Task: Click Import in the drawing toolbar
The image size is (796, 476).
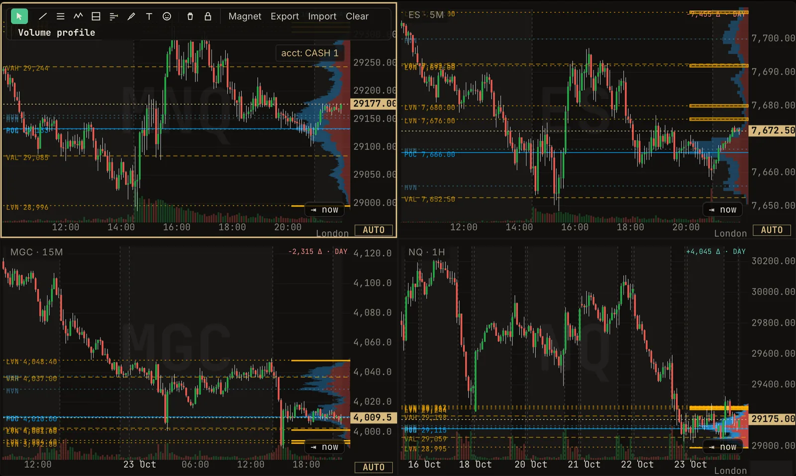Action: pos(322,16)
